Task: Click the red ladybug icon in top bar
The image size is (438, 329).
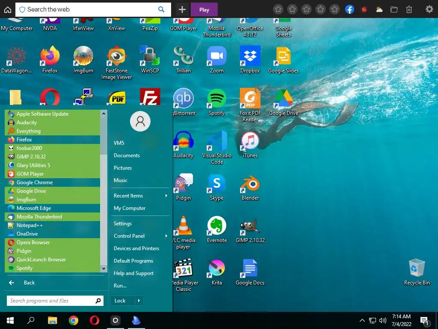Action: coord(364,9)
